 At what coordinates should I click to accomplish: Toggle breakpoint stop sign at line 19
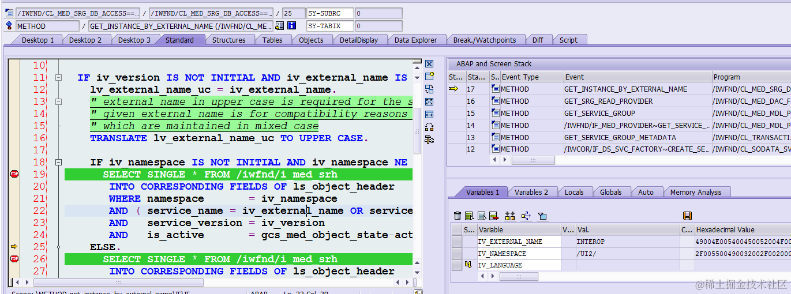click(x=14, y=174)
